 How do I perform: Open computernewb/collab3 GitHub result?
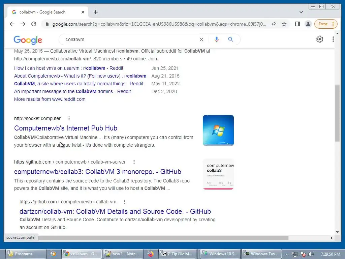click(x=98, y=172)
